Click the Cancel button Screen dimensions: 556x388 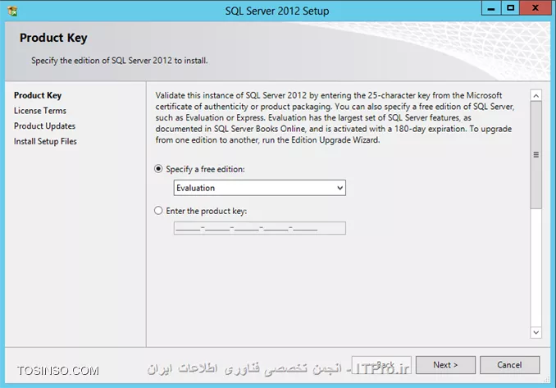point(509,365)
